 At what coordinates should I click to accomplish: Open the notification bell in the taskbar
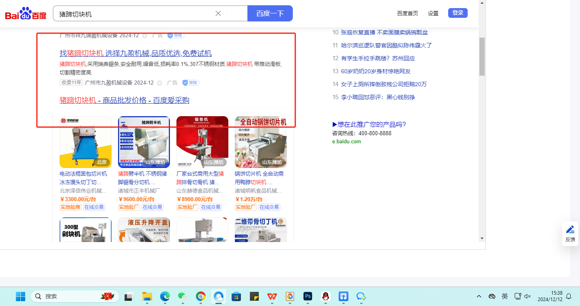(569, 296)
